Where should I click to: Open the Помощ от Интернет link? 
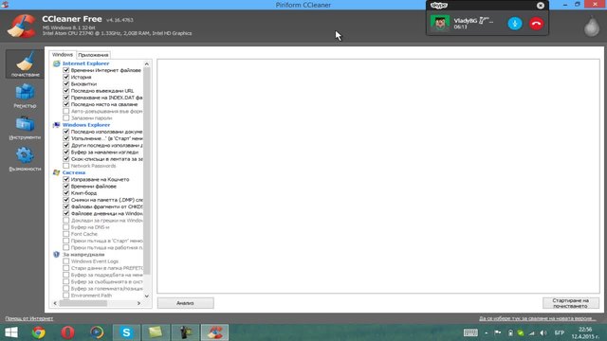(29, 318)
